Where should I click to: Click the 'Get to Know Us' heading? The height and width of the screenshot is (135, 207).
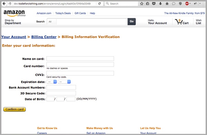(47, 128)
